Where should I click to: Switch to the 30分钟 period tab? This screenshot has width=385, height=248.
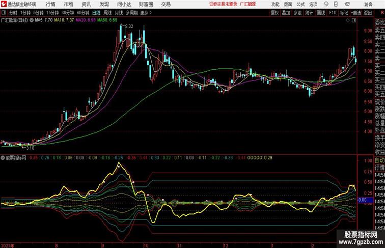68,13
